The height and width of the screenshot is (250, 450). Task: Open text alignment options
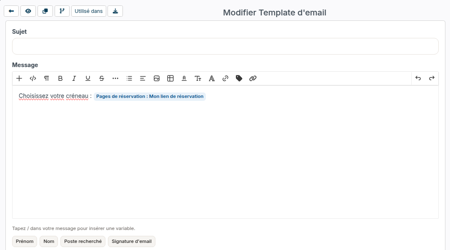(x=142, y=78)
